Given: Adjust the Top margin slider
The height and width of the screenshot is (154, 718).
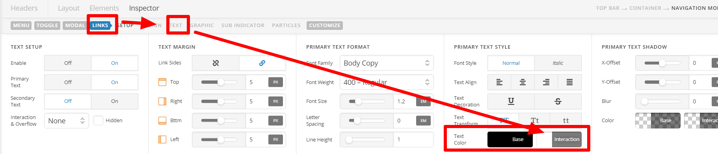Looking at the screenshot, I should [219, 82].
